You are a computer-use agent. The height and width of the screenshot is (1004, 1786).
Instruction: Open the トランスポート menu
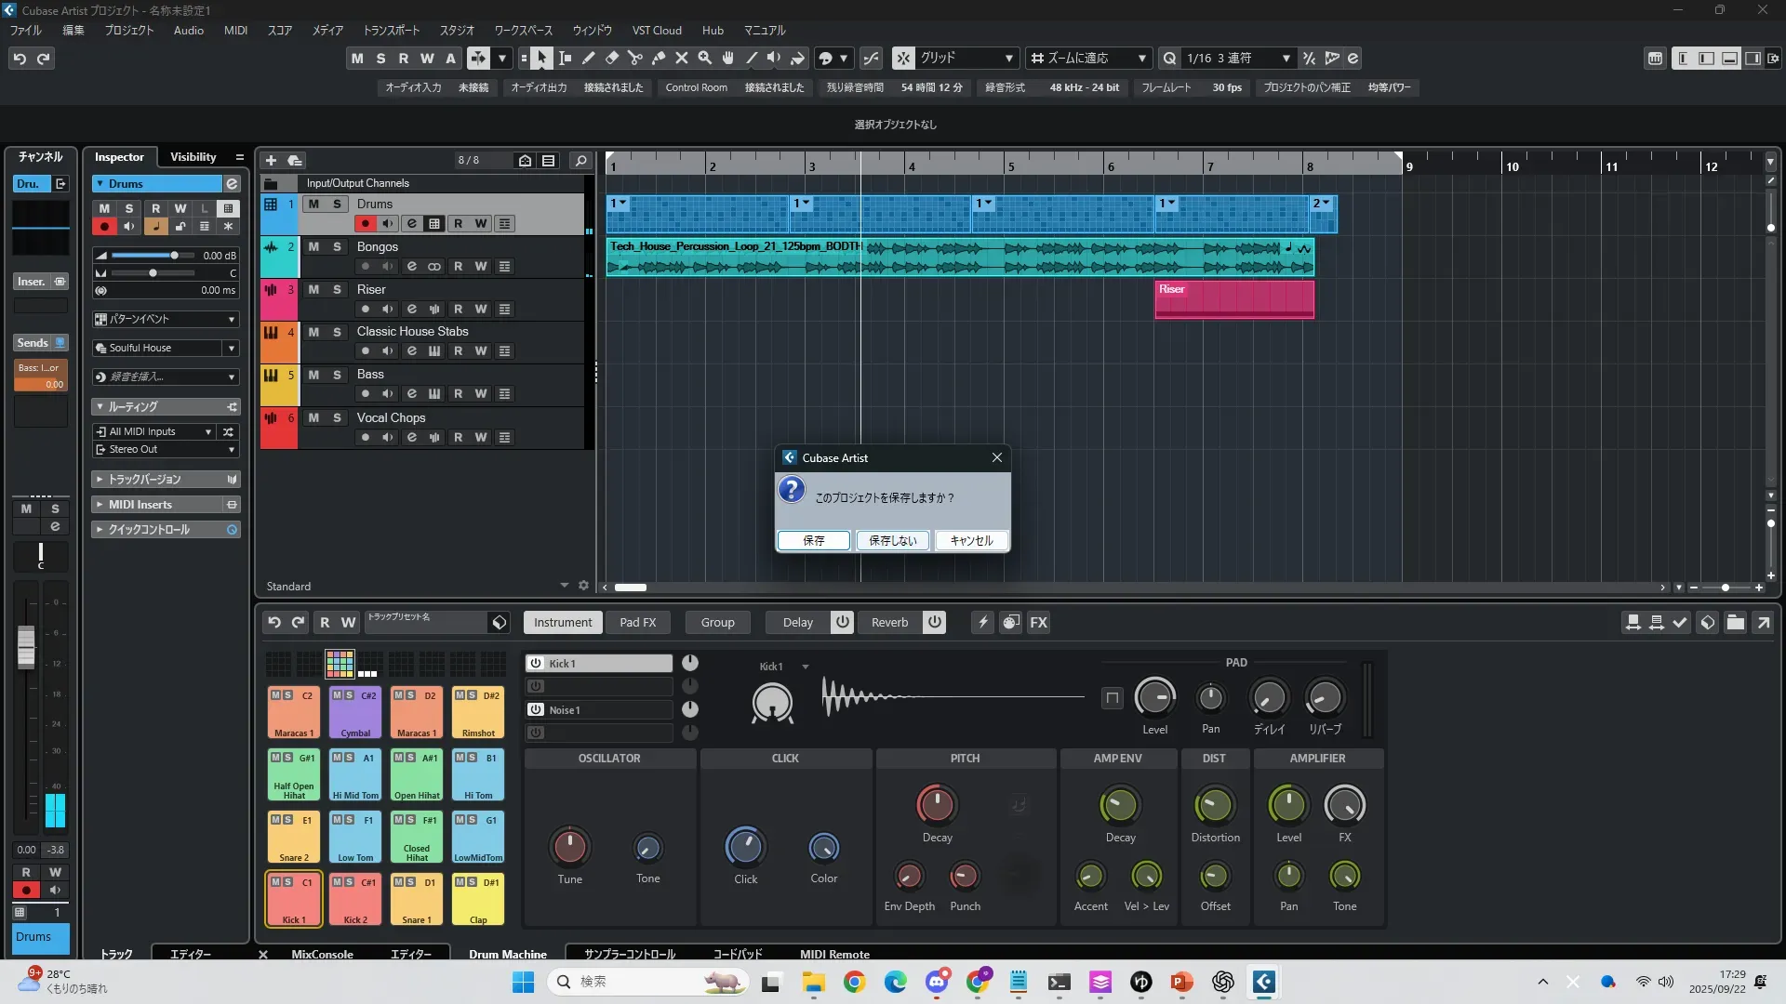391,30
